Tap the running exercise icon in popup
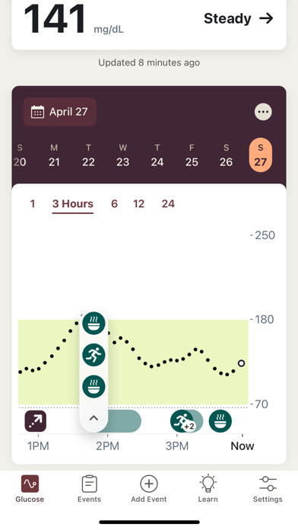This screenshot has width=298, height=530. pos(94,355)
